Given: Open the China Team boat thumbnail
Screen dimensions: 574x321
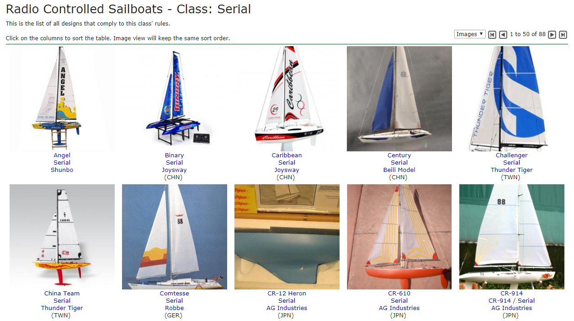Looking at the screenshot, I should tap(62, 237).
